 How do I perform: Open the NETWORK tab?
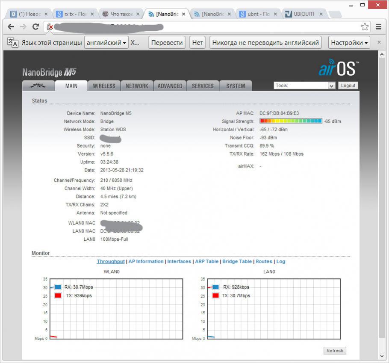pyautogui.click(x=137, y=86)
